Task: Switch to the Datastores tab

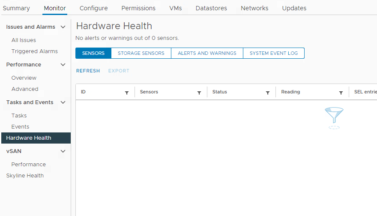Action: (x=211, y=8)
